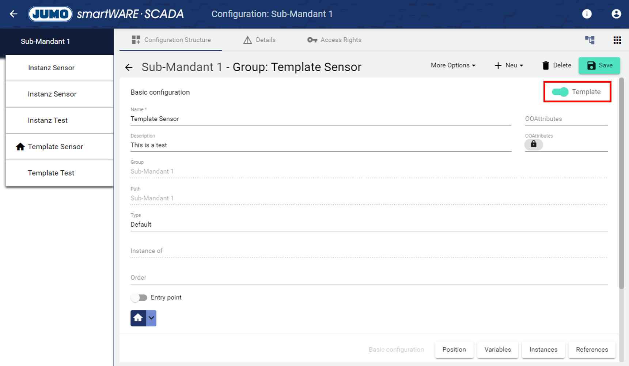This screenshot has height=366, width=629.
Task: Select Template Test in the sidebar
Action: tap(51, 173)
